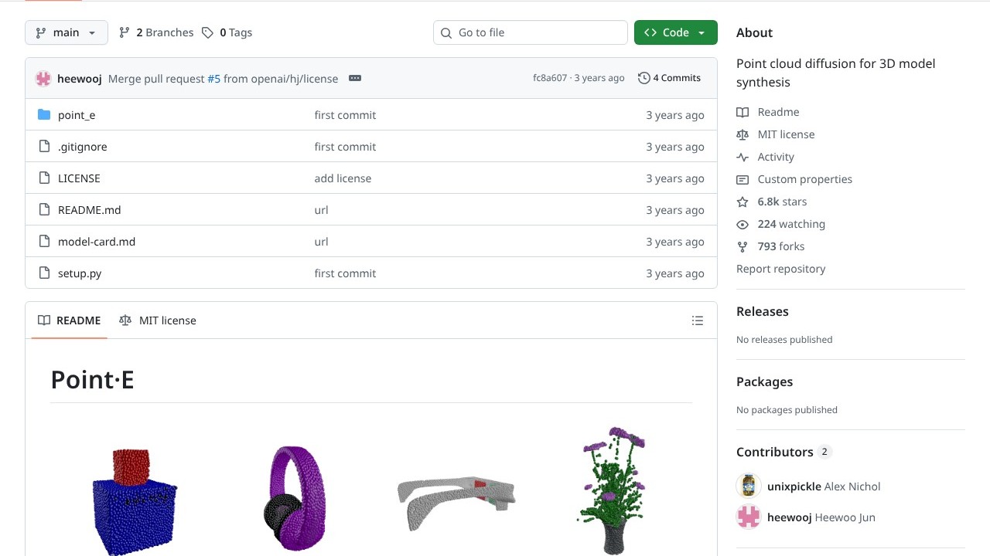This screenshot has width=990, height=556.
Task: Expand the commit message ellipsis
Action: coord(355,78)
